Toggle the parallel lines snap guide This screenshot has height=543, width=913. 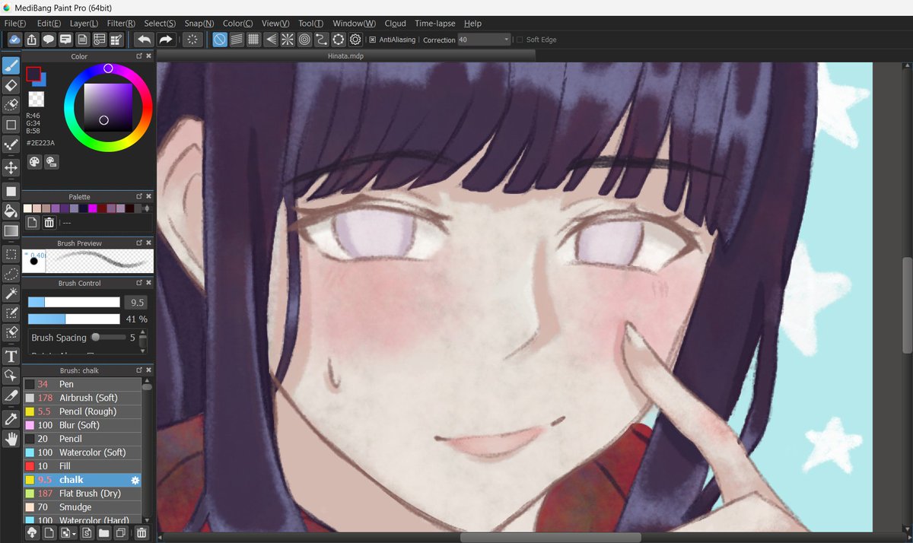pyautogui.click(x=237, y=40)
